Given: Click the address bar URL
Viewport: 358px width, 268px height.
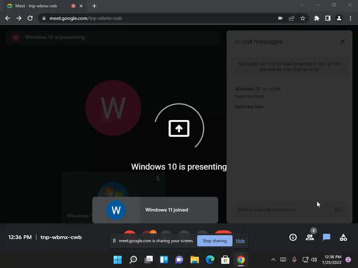Looking at the screenshot, I should click(x=86, y=18).
